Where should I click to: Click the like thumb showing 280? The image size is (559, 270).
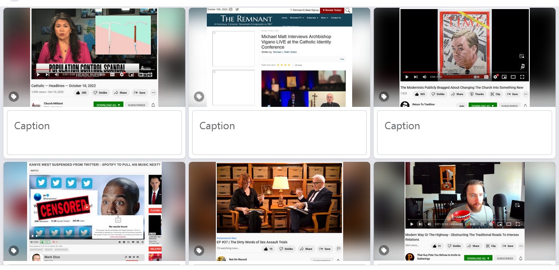pos(81,93)
